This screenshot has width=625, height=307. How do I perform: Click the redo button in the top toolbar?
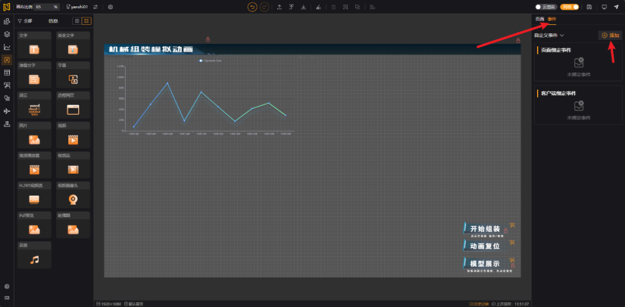click(x=264, y=7)
